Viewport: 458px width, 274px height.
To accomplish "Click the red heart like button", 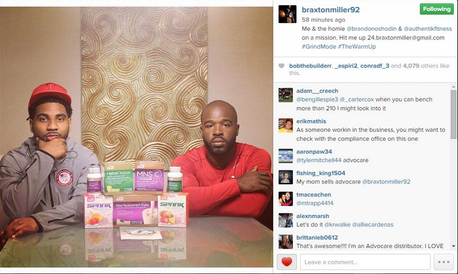I will tap(287, 262).
